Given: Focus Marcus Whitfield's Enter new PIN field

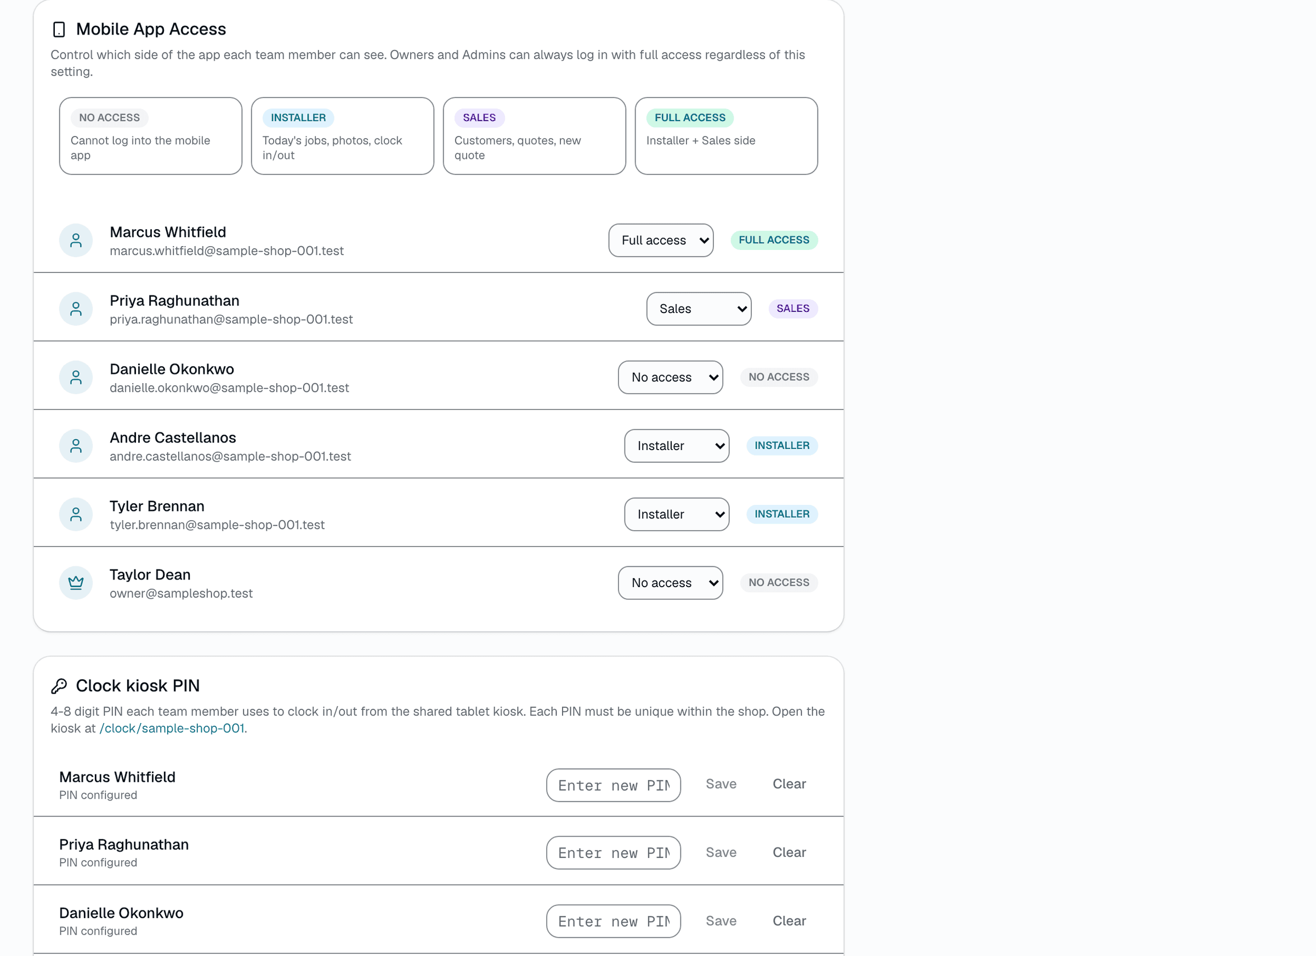Looking at the screenshot, I should click(x=614, y=785).
